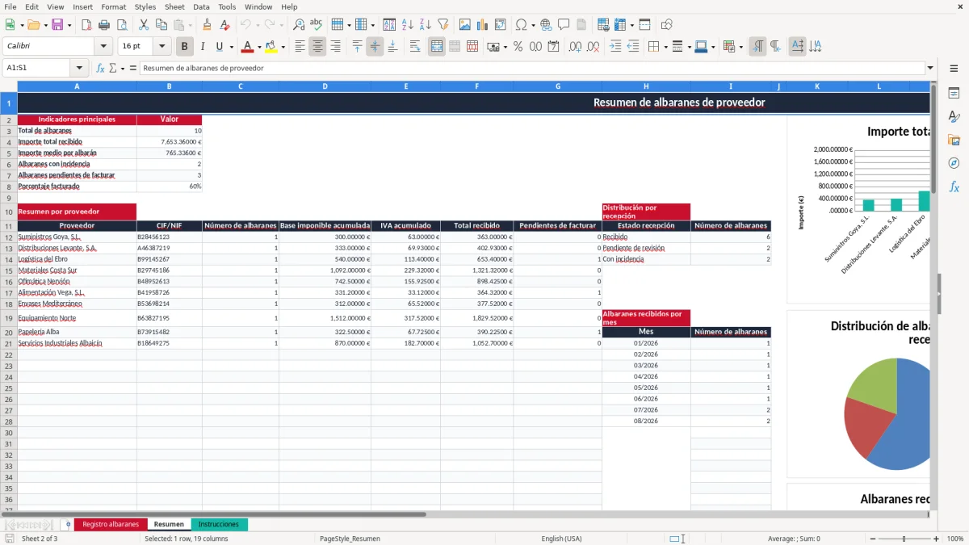Toggle bold formatting
The height and width of the screenshot is (545, 969).
(x=185, y=47)
